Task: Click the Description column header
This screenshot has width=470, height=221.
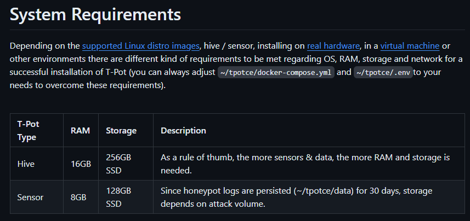Action: [x=309, y=130]
